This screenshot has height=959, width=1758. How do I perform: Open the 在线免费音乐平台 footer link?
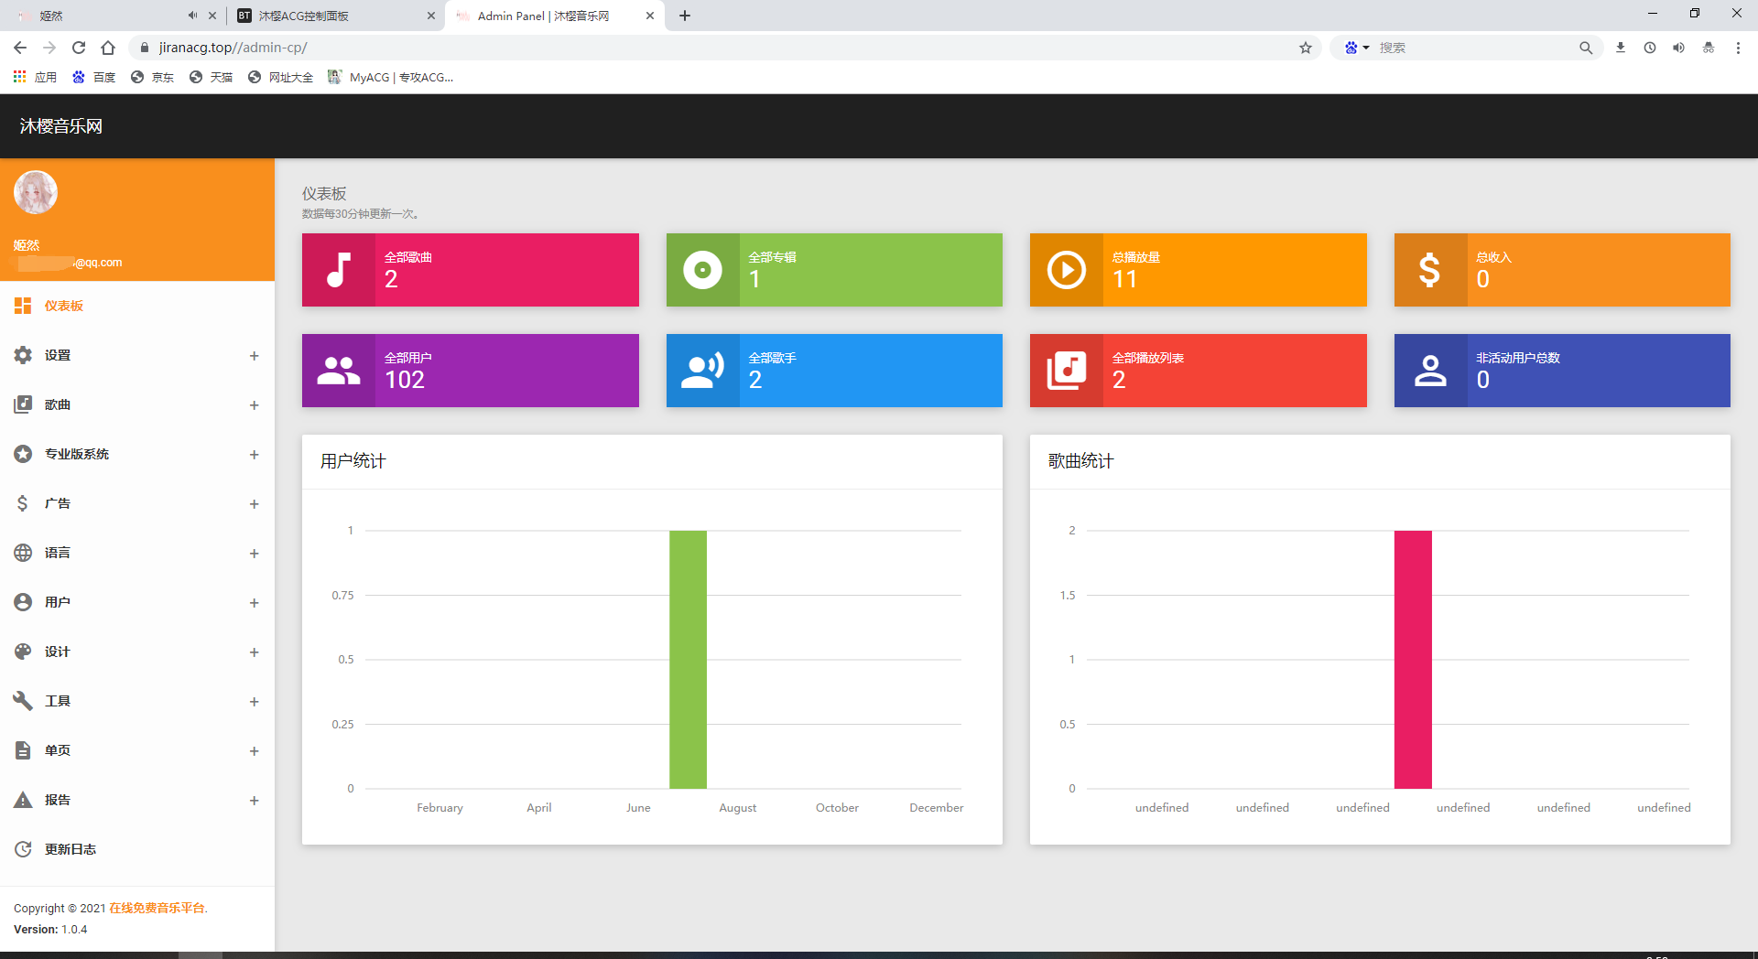click(x=157, y=908)
